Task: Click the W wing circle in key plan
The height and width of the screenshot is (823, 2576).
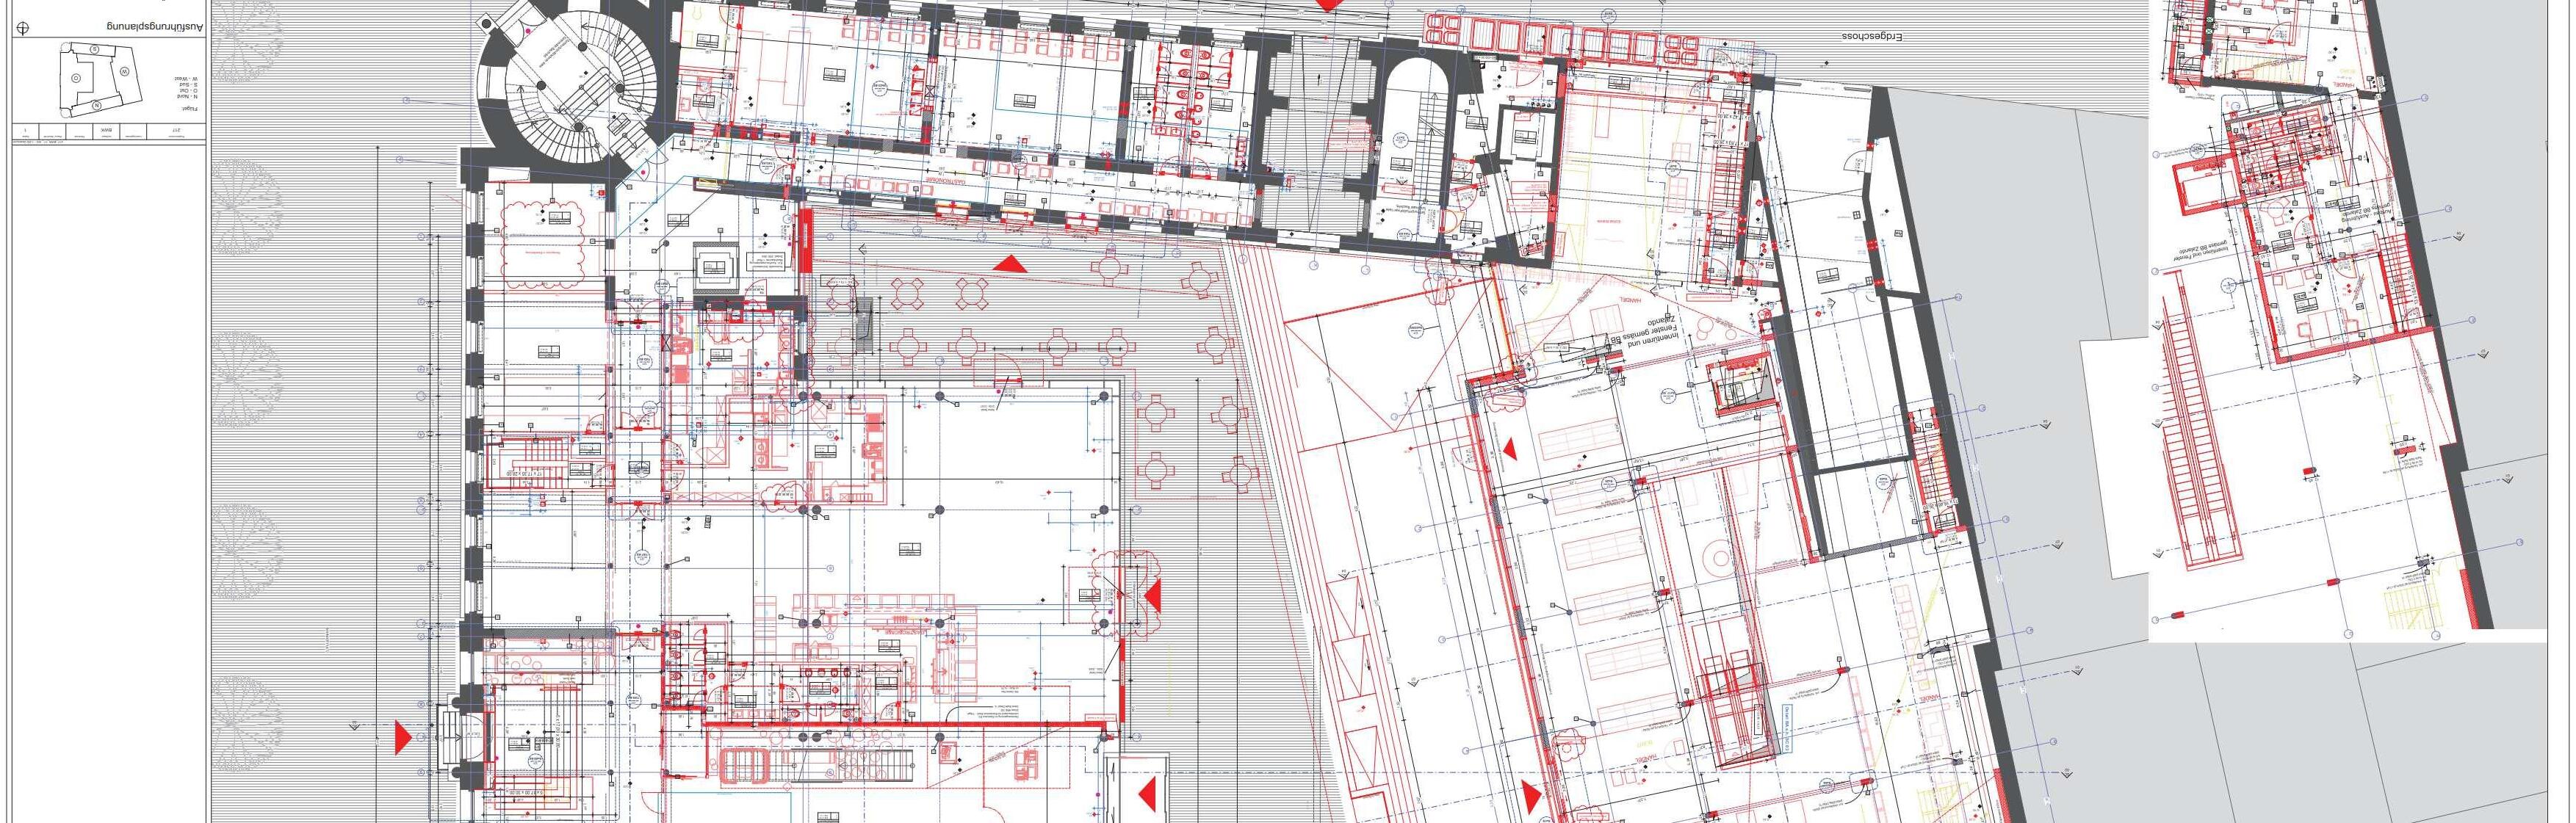Action: point(125,71)
